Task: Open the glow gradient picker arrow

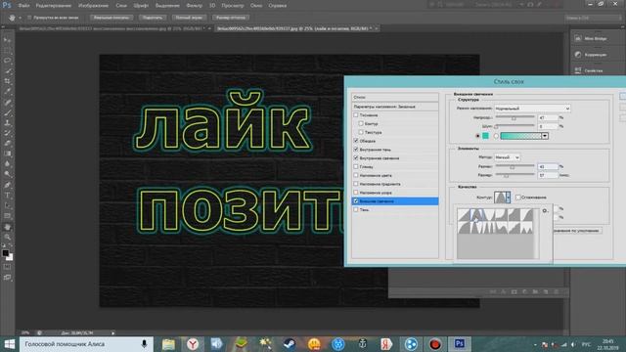Action: click(x=545, y=136)
